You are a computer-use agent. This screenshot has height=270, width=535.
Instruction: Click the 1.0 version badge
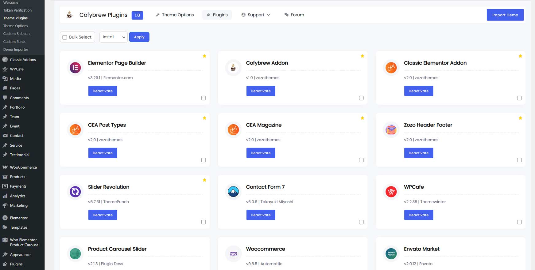pyautogui.click(x=138, y=15)
